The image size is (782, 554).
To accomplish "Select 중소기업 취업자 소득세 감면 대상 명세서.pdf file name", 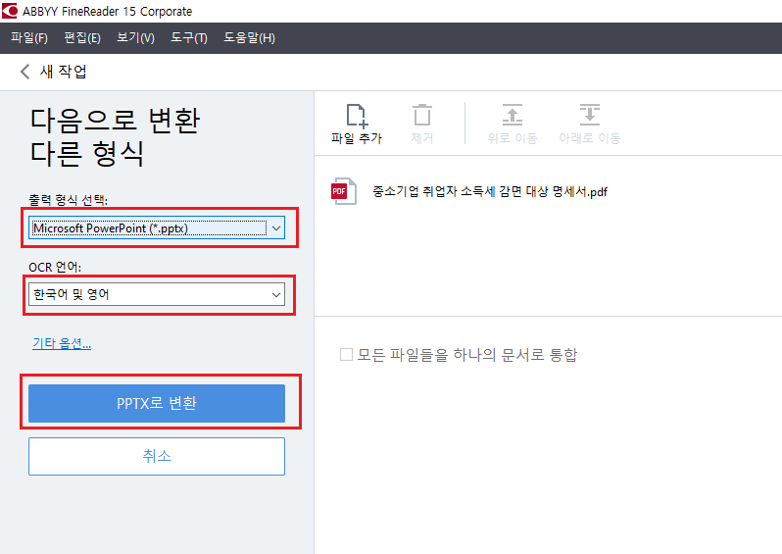I will click(490, 191).
